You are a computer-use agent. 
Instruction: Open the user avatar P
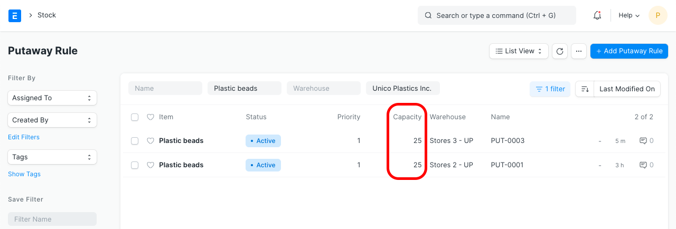(x=658, y=15)
